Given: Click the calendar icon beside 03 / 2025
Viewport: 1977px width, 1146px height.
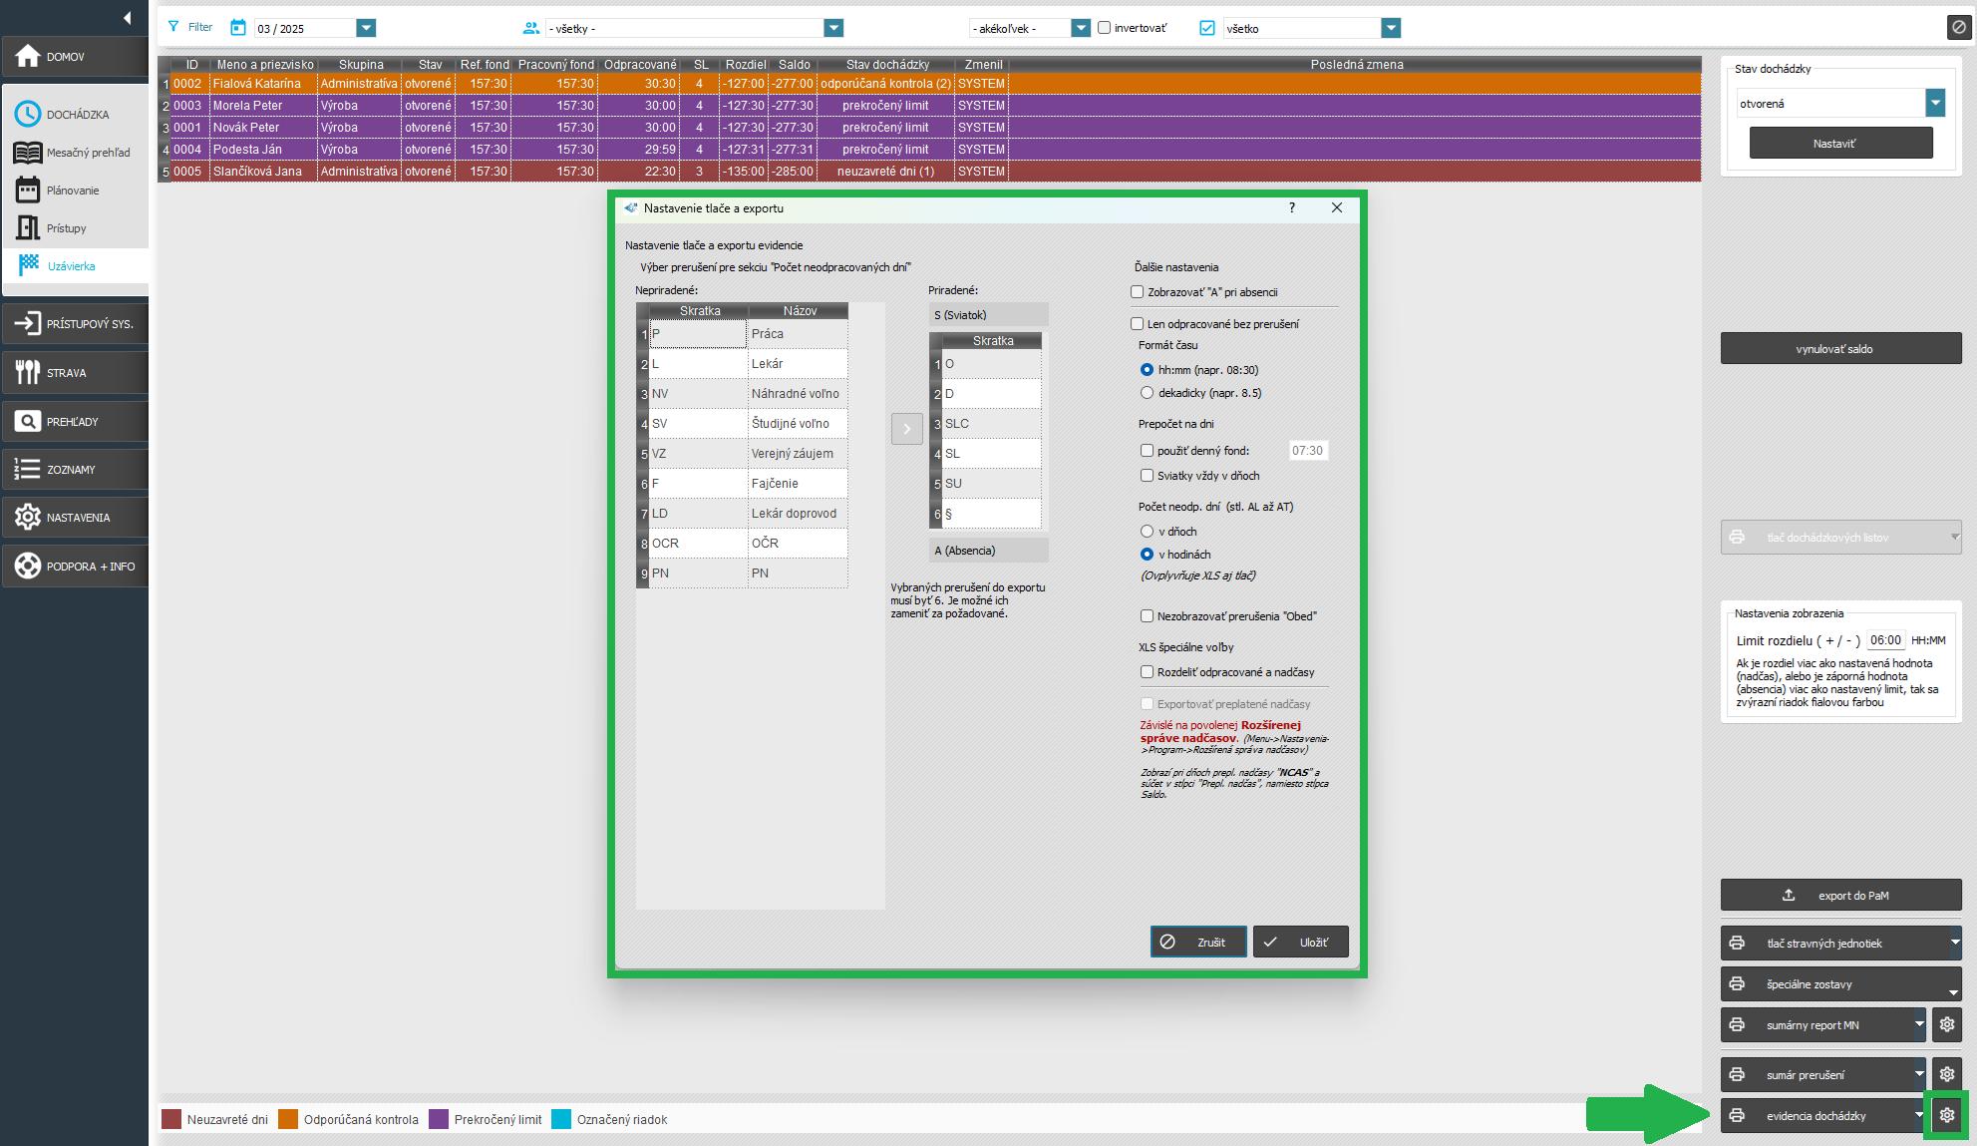Looking at the screenshot, I should (x=237, y=27).
